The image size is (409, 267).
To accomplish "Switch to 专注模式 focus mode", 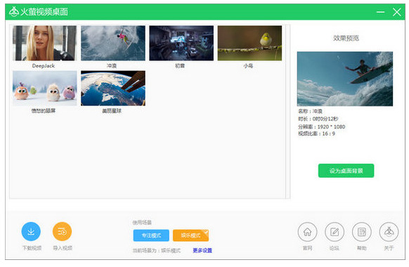I will point(151,235).
